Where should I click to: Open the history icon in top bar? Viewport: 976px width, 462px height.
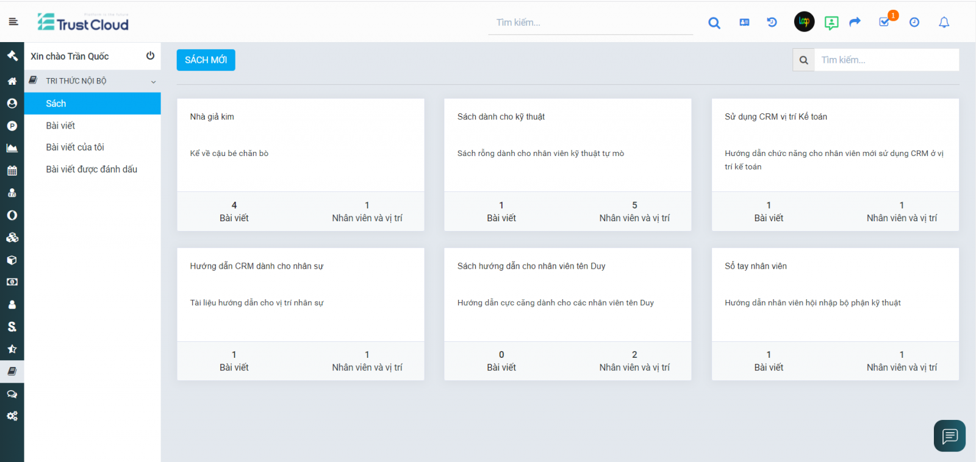(x=772, y=23)
